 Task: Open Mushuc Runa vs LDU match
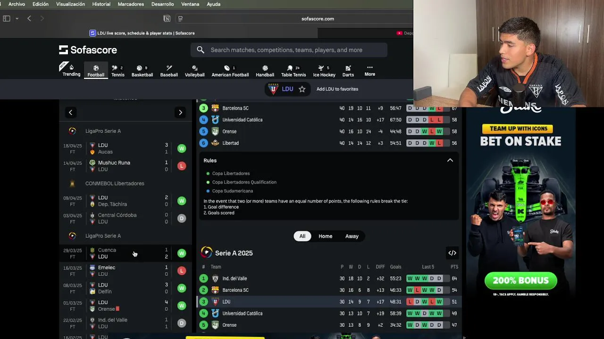tap(126, 166)
